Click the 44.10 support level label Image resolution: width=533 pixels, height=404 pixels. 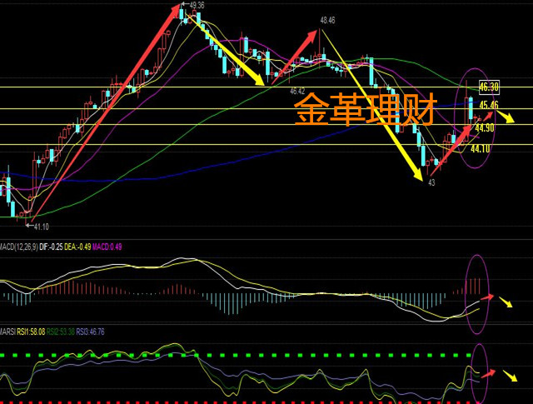[481, 148]
